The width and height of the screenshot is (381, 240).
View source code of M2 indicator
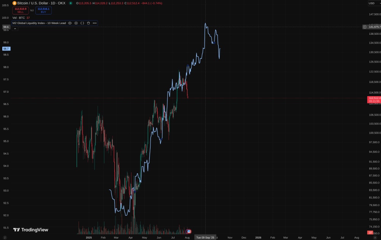(82, 23)
